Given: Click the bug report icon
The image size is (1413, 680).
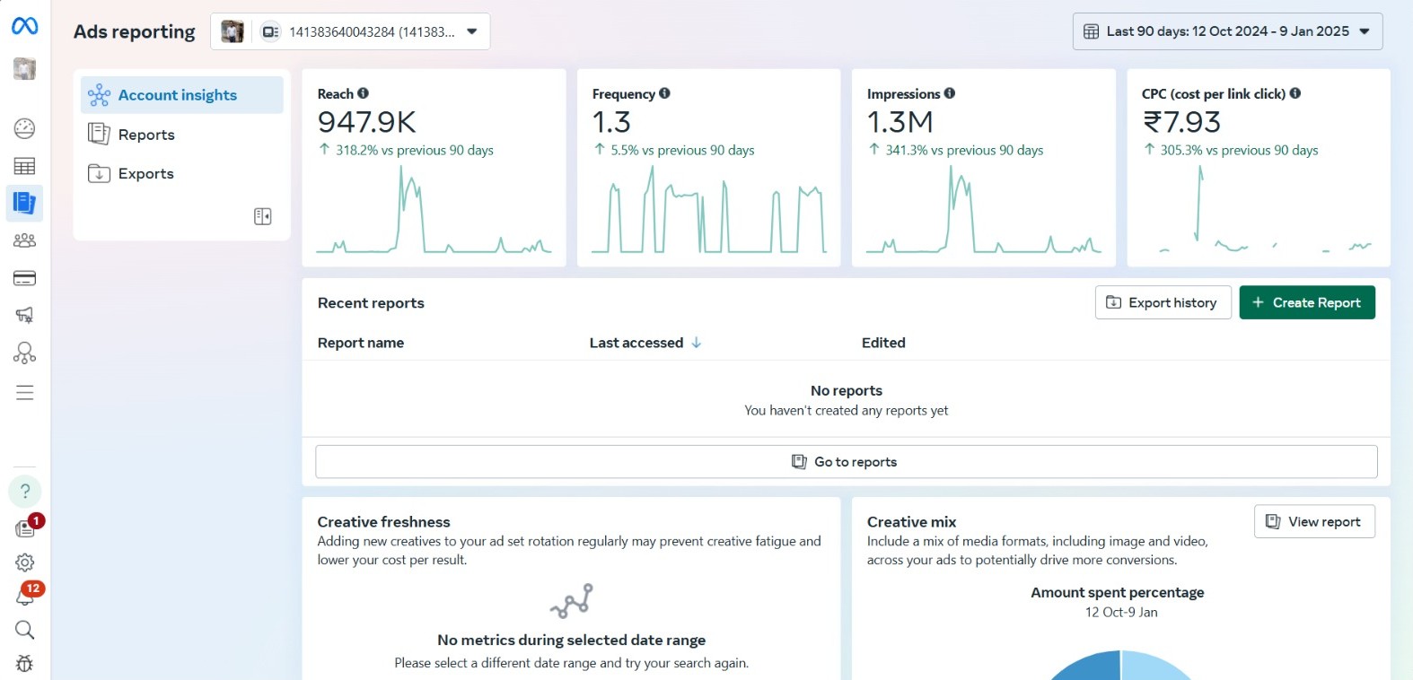Looking at the screenshot, I should coord(24,664).
